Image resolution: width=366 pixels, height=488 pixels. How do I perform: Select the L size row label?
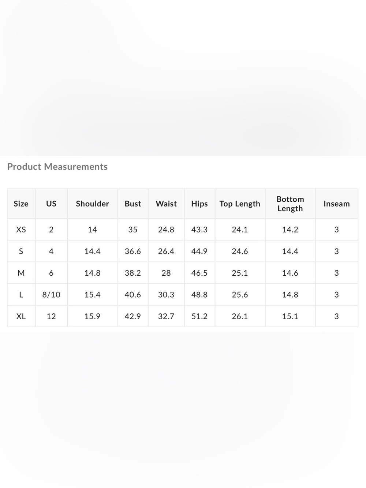pos(21,294)
